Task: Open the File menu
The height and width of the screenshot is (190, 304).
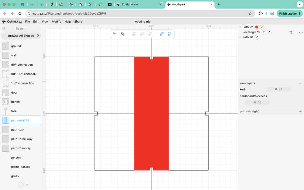Action: (27, 22)
